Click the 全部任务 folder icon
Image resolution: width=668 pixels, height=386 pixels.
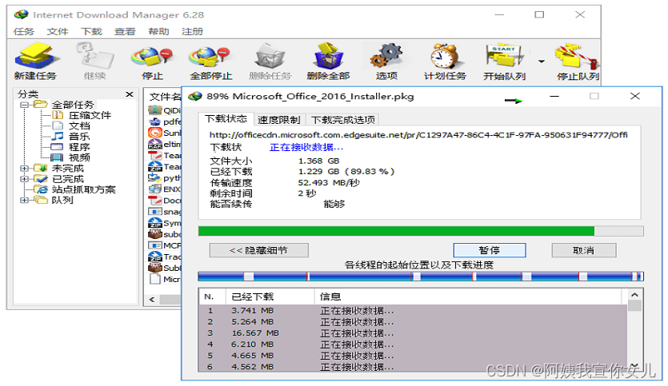tap(41, 104)
